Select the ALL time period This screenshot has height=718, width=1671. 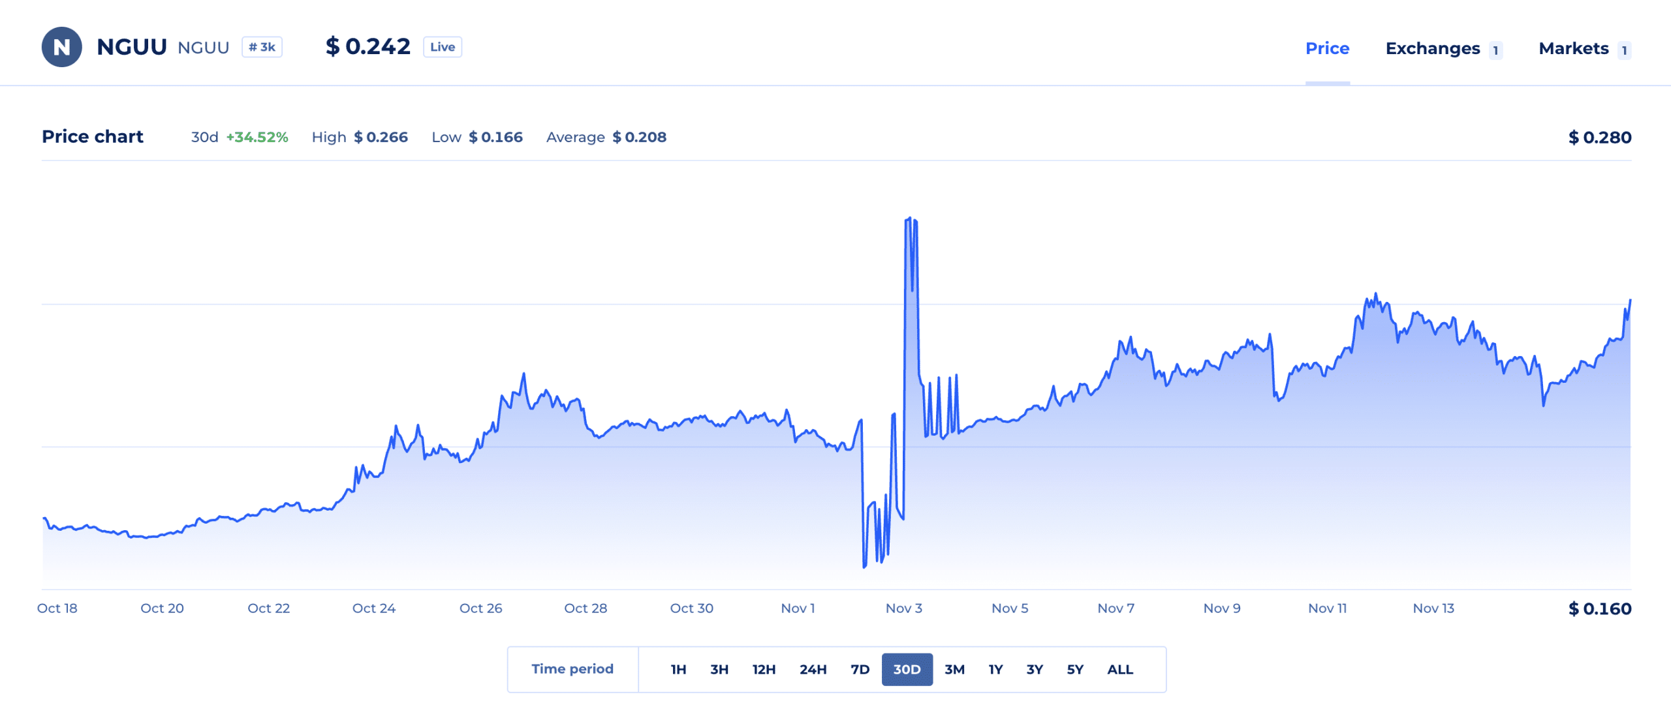[1120, 669]
